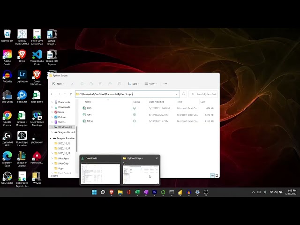Open Lightroom desktop shortcut
Screen dimensions: 300x225
tap(22, 76)
